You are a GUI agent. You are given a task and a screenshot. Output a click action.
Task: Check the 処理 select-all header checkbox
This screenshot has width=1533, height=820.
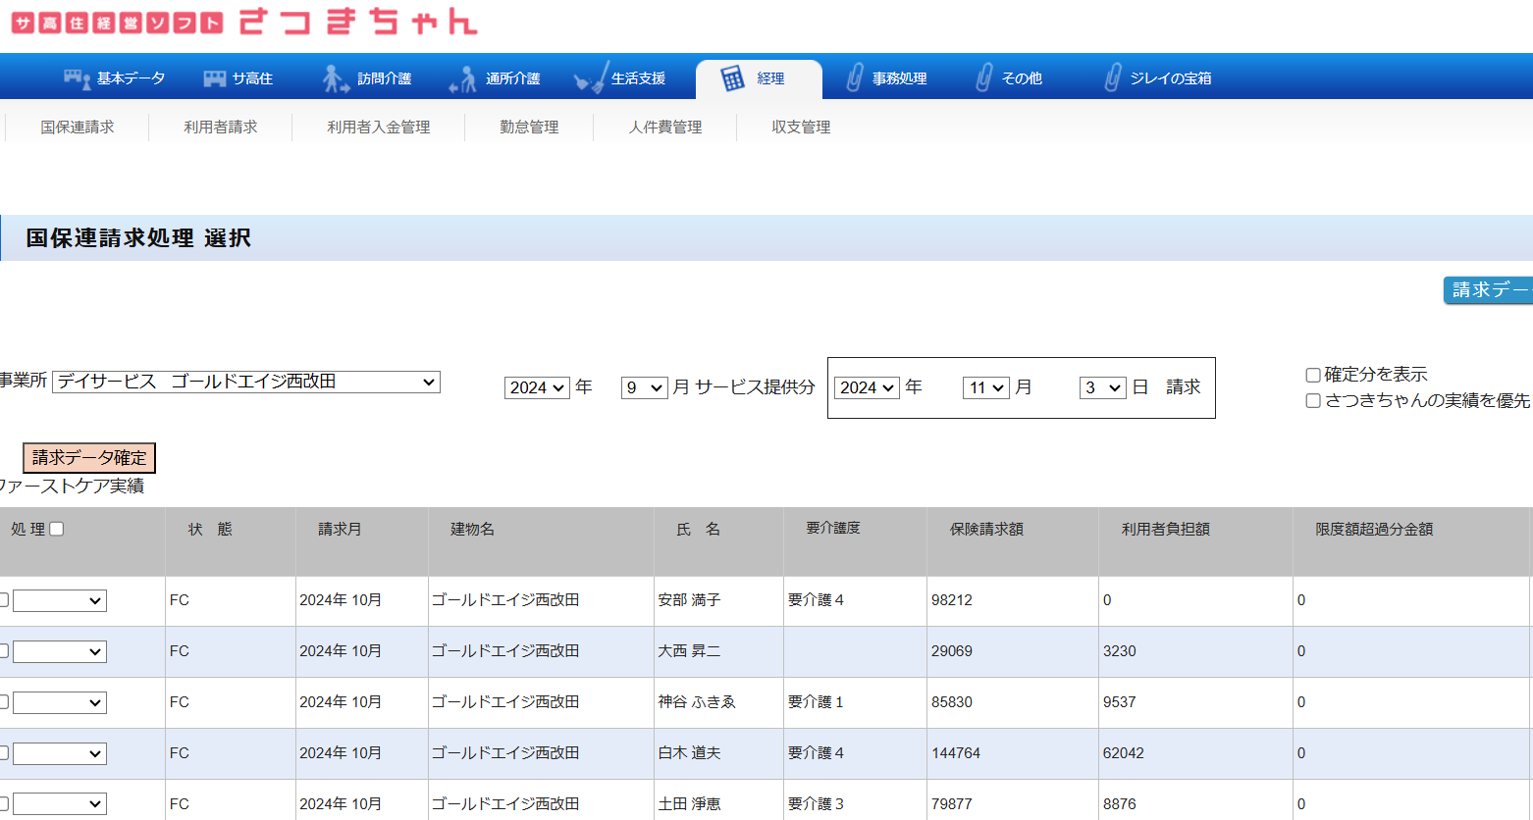[57, 529]
